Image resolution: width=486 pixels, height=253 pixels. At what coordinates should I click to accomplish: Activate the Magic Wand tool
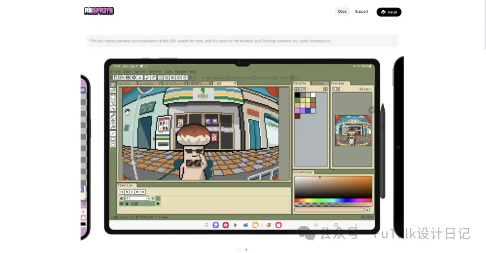(113, 109)
